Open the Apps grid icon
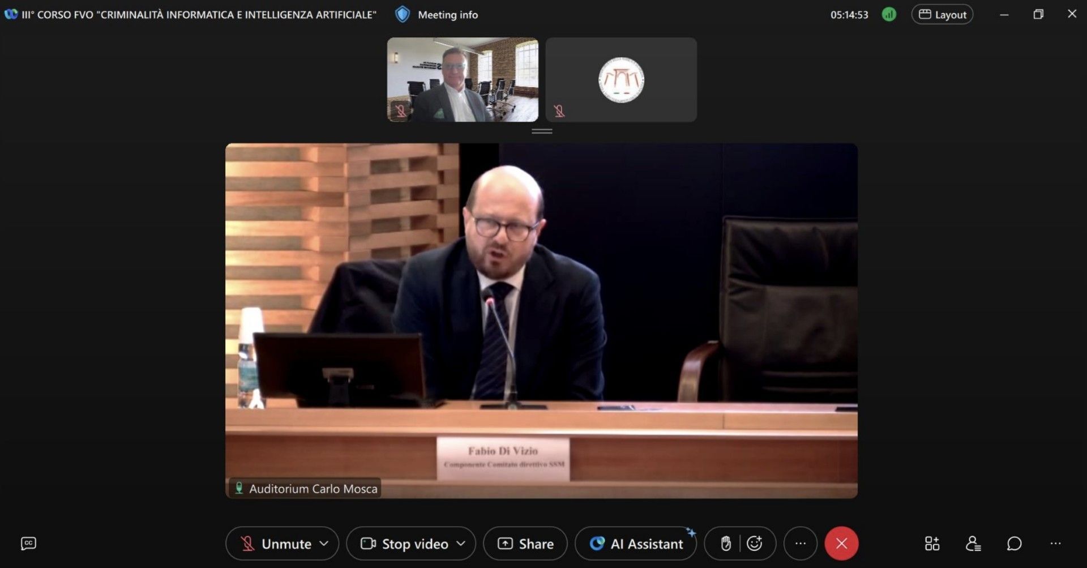Screen dimensions: 1087x568 (932, 544)
